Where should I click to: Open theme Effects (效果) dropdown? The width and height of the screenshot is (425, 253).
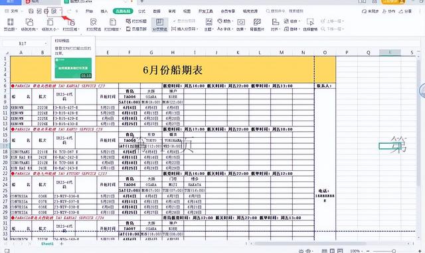(241, 25)
